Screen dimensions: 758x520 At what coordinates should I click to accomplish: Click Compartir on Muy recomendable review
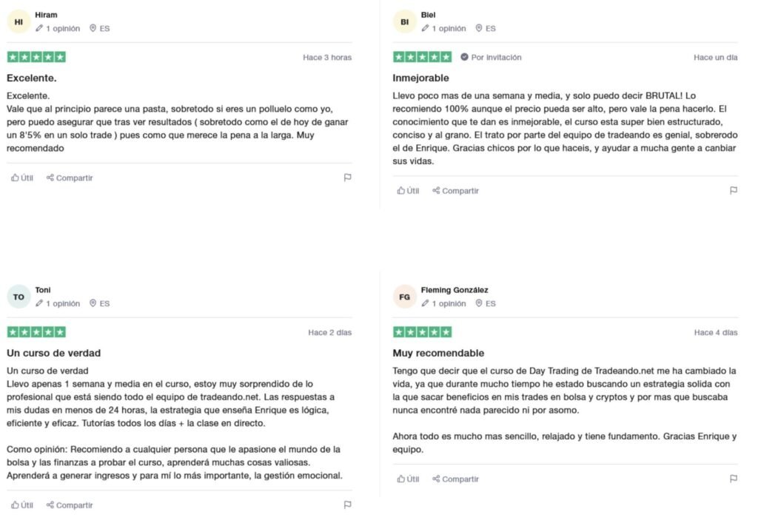click(455, 479)
